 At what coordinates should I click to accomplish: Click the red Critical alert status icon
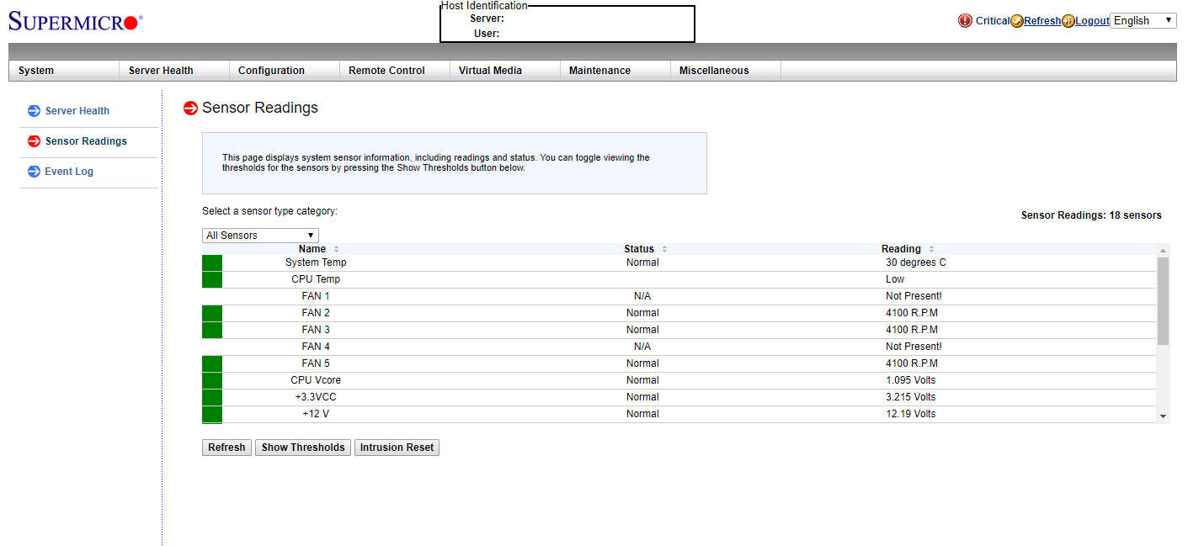965,20
